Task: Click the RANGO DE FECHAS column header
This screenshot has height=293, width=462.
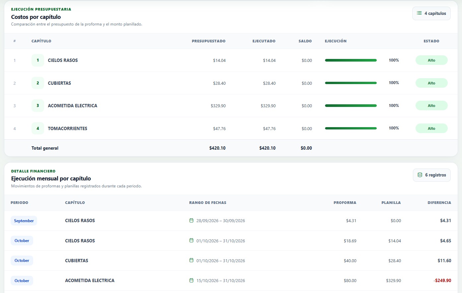Action: [208, 203]
